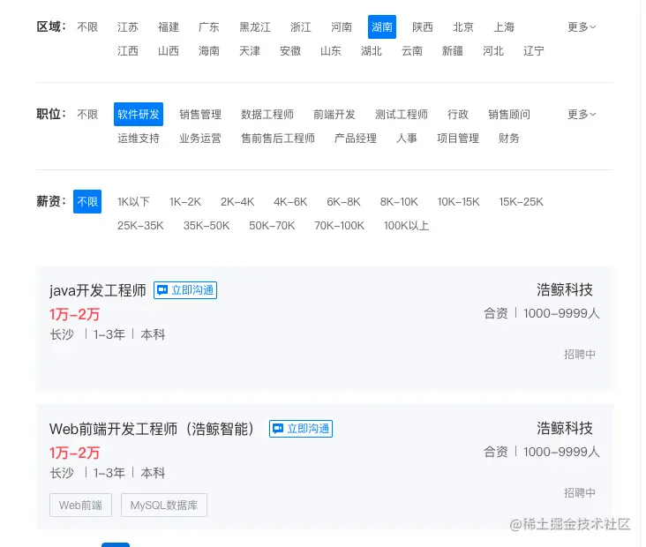Pick 云南 from the region list
Viewport: 646px width, 547px height.
[x=412, y=51]
